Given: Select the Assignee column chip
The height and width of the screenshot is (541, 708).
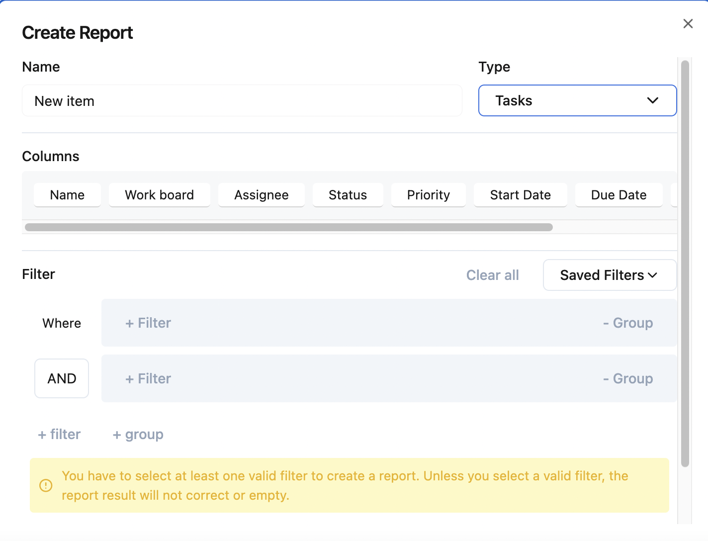Looking at the screenshot, I should [261, 195].
